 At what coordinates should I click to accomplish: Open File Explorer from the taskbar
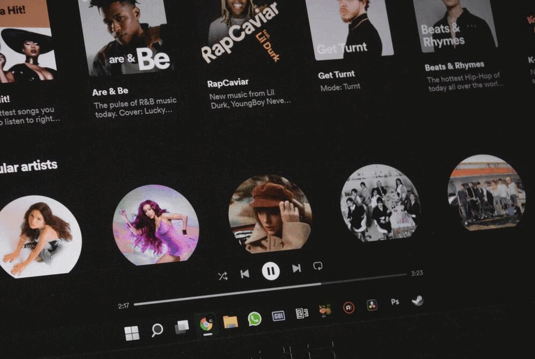[x=231, y=321]
